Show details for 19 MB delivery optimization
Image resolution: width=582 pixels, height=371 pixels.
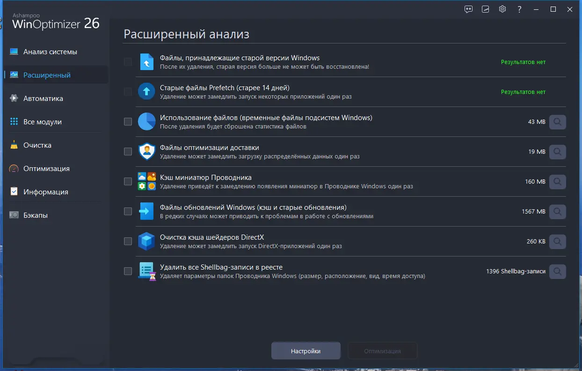click(557, 152)
